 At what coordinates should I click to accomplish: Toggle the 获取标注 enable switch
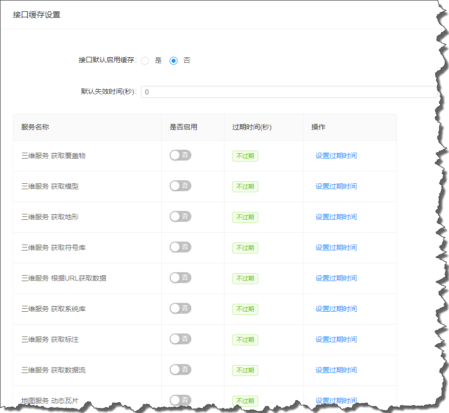pyautogui.click(x=180, y=339)
